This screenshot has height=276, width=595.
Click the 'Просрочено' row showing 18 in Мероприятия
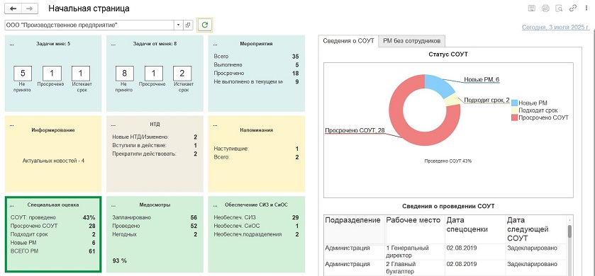click(256, 73)
